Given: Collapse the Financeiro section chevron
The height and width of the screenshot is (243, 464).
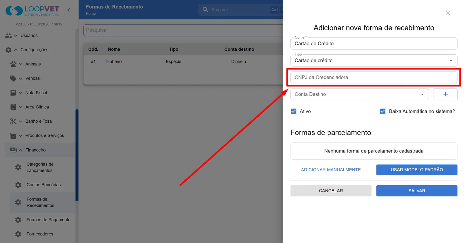Looking at the screenshot, I should [x=21, y=150].
